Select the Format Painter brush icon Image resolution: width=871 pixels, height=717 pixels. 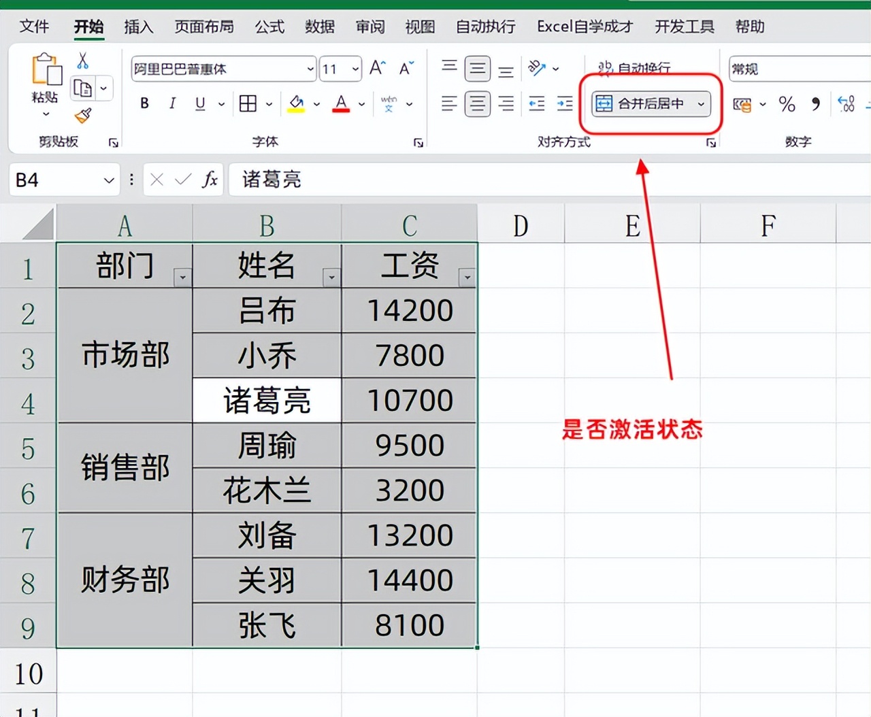83,116
